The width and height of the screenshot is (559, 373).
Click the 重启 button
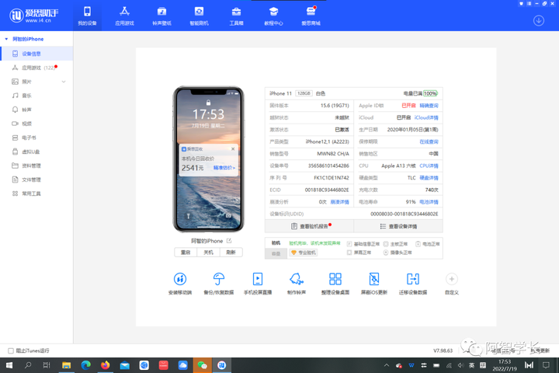point(186,253)
